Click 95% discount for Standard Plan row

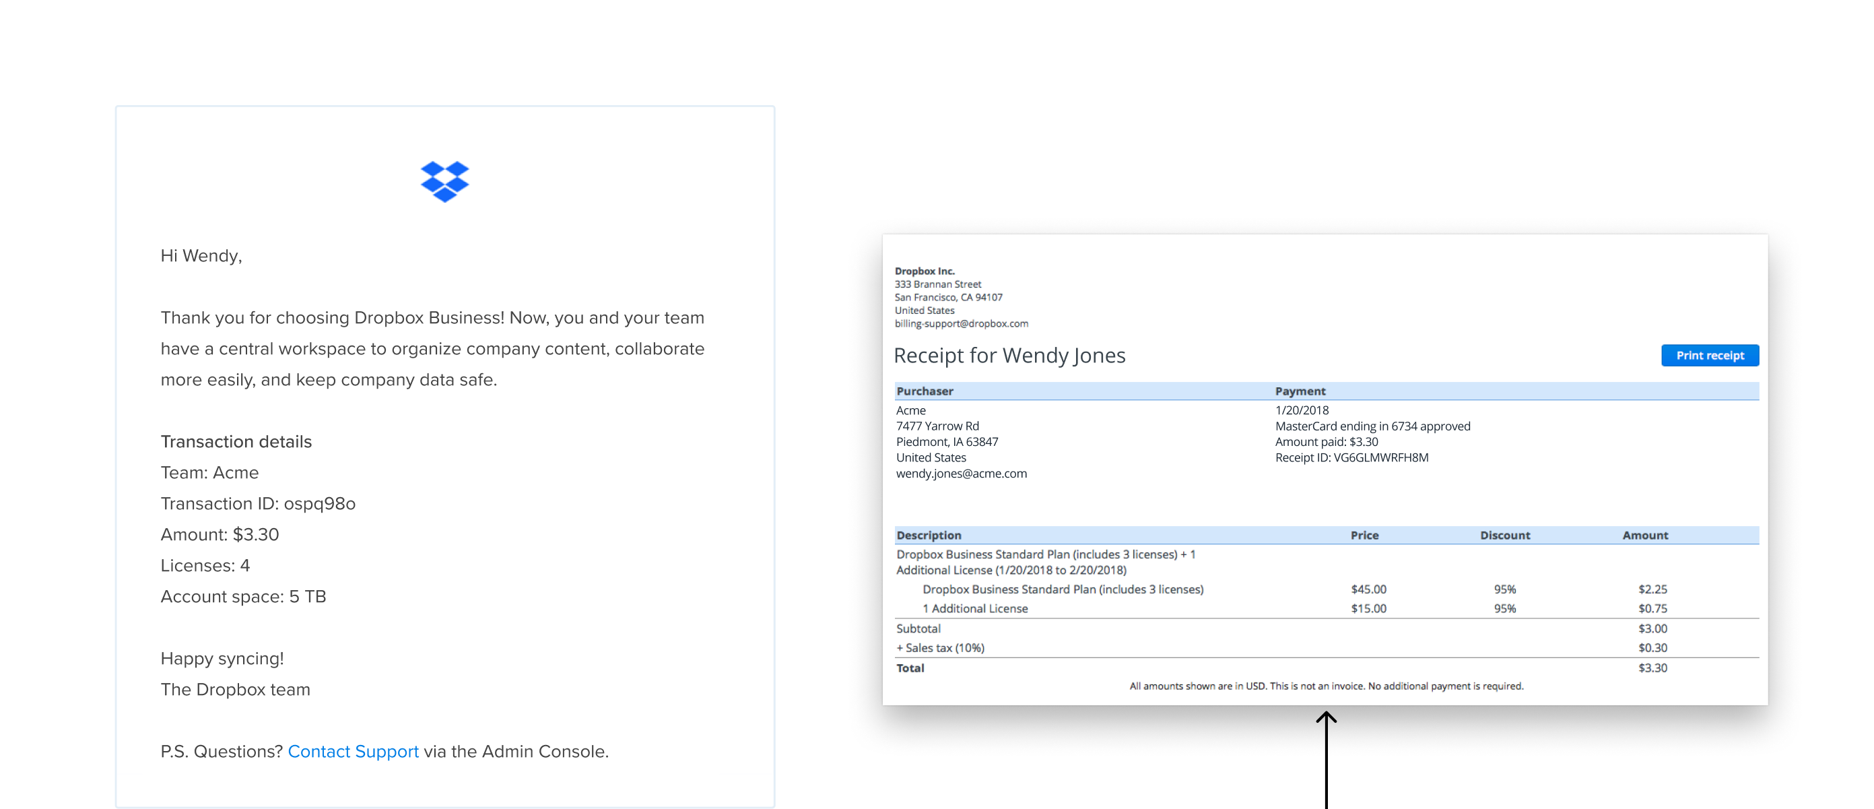1504,589
